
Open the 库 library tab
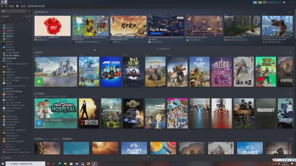pyautogui.click(x=17, y=6)
